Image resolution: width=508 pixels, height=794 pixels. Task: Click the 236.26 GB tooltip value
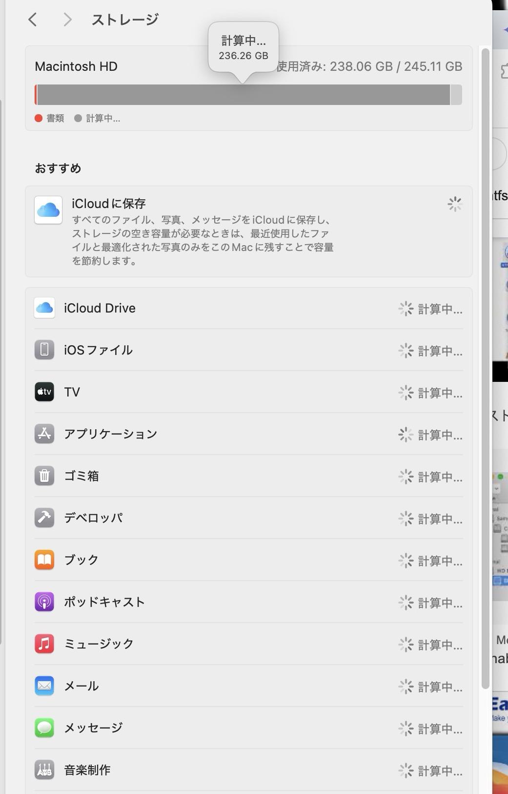pos(244,56)
